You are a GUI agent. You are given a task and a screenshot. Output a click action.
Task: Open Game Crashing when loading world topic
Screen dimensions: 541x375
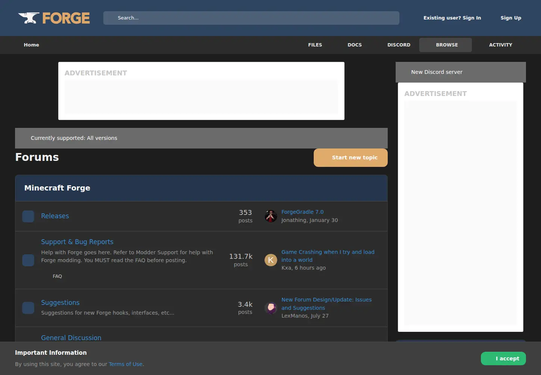click(328, 256)
